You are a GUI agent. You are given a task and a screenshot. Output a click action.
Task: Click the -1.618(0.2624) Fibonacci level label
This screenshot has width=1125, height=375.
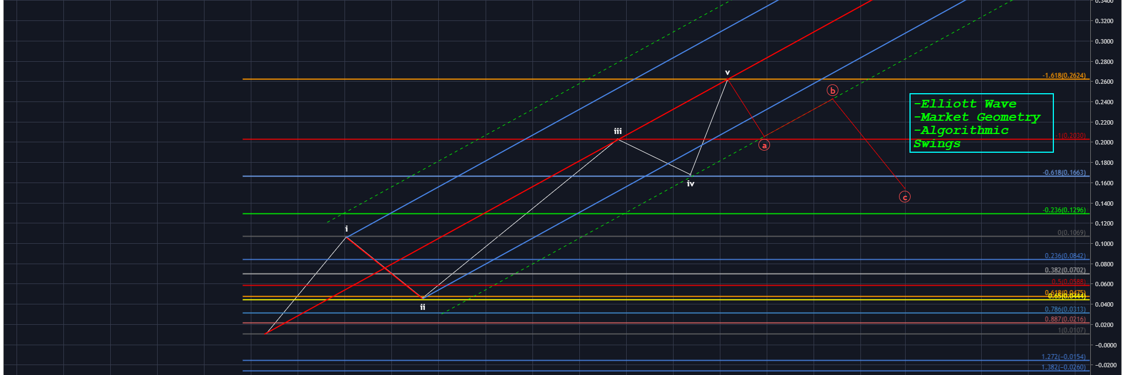pyautogui.click(x=1064, y=76)
